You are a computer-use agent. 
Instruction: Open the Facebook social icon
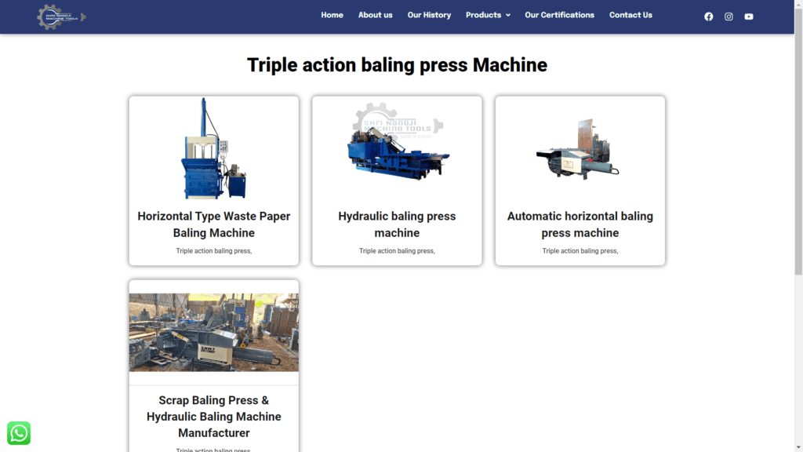(709, 16)
